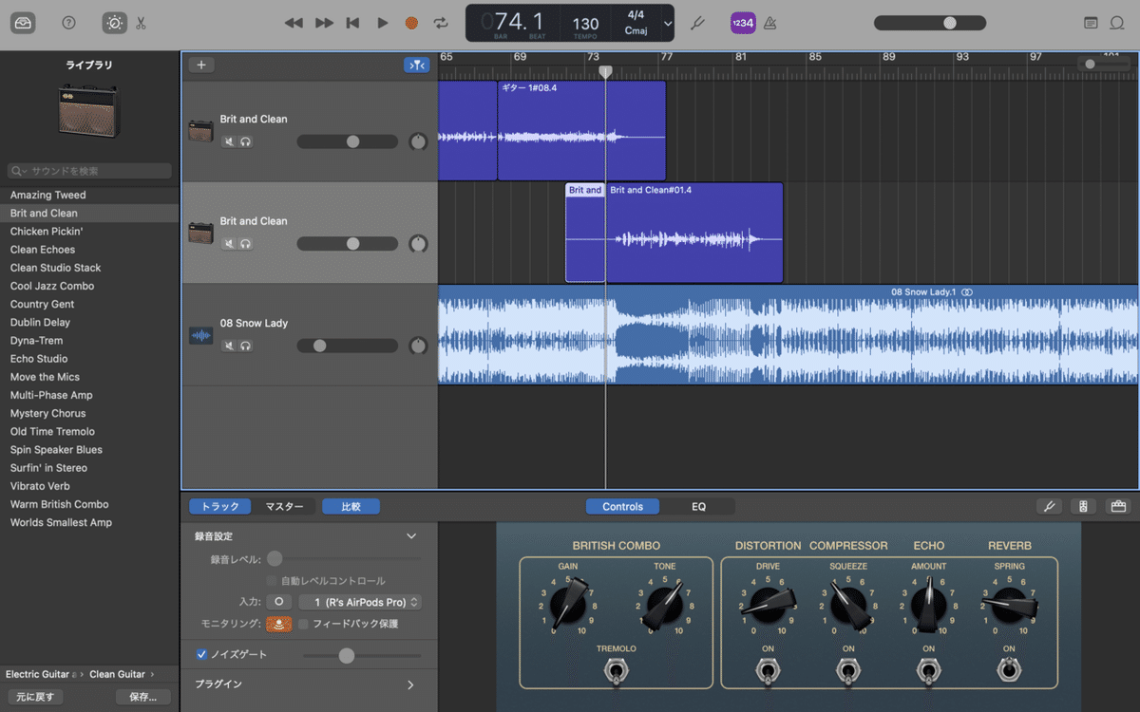Flip the ECHO ON switch
The image size is (1140, 712).
(x=928, y=671)
